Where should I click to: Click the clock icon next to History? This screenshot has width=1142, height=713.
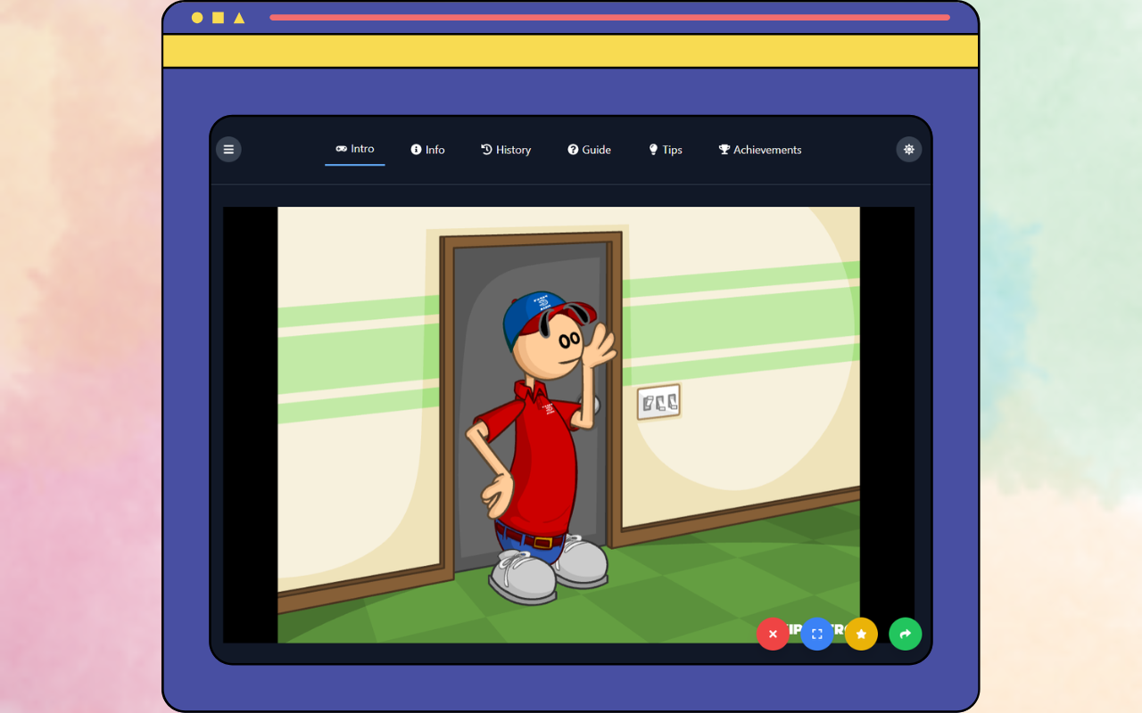pyautogui.click(x=485, y=149)
